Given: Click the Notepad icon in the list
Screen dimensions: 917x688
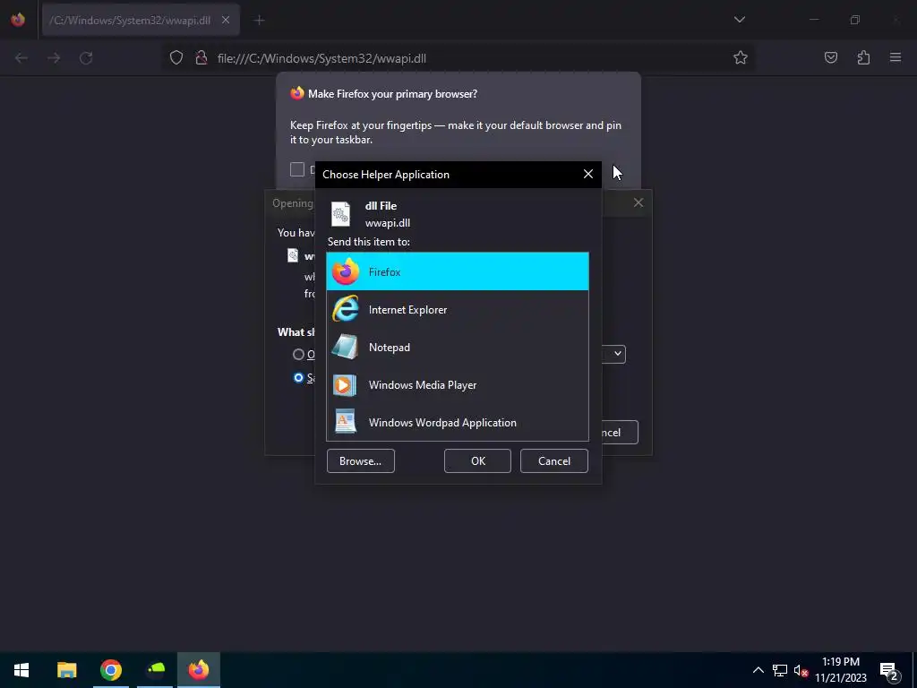Looking at the screenshot, I should [x=345, y=347].
